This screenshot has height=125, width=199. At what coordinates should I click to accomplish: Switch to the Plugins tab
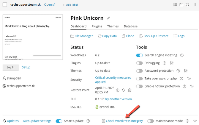click(97, 26)
